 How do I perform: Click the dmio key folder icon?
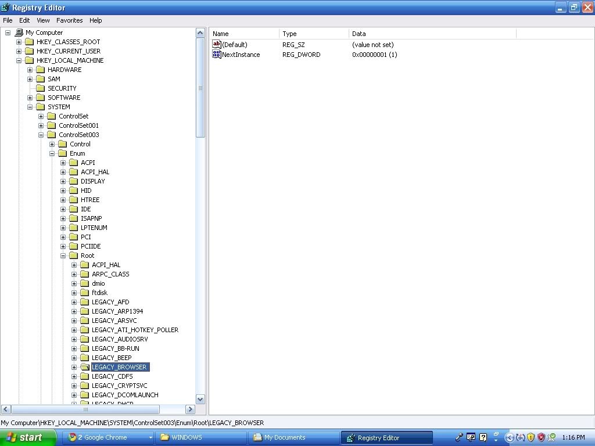point(85,283)
